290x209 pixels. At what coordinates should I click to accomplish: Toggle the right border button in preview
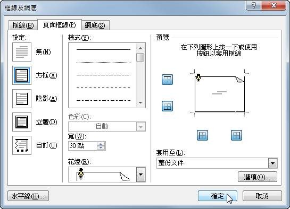click(x=236, y=135)
